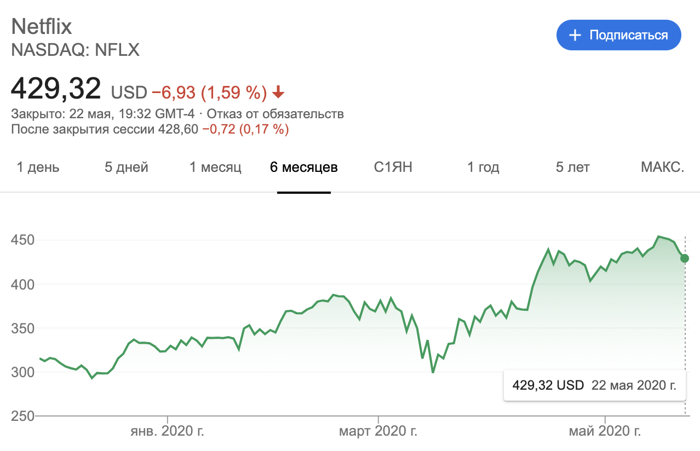
Task: Click the янв. 2020 г. axis label
Action: click(x=168, y=431)
